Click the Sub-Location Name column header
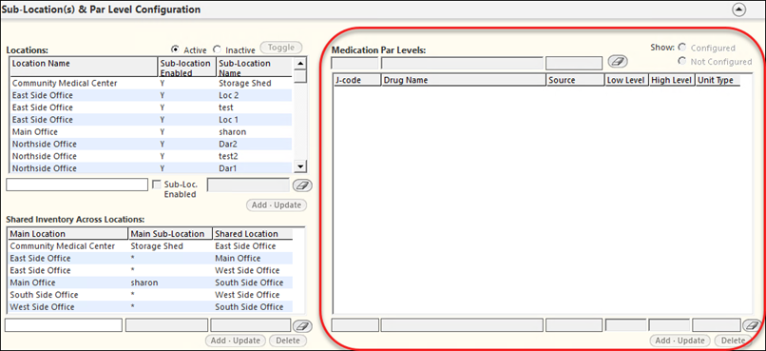This screenshot has height=351, width=766. point(254,67)
